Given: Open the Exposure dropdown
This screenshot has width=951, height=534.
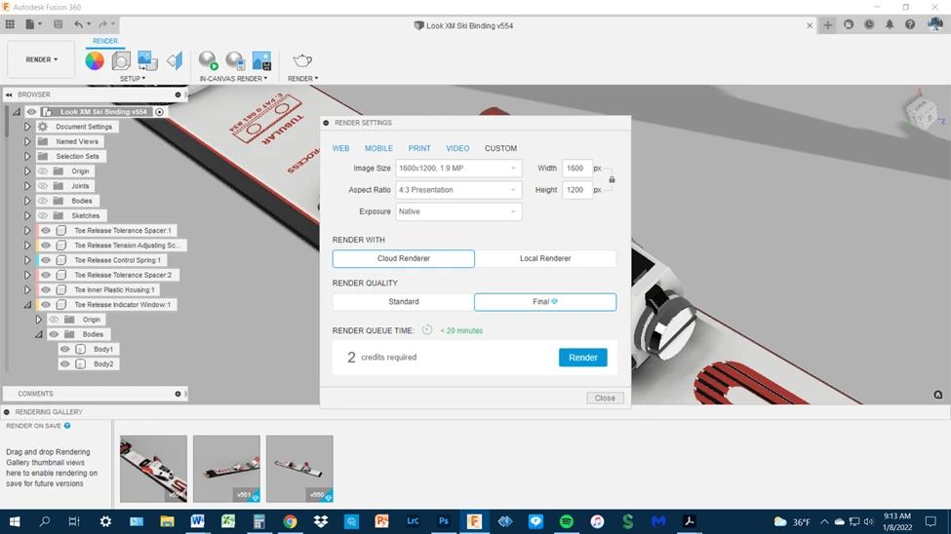Looking at the screenshot, I should point(458,211).
